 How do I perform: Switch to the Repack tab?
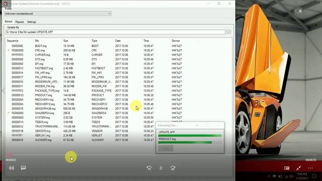pos(20,22)
